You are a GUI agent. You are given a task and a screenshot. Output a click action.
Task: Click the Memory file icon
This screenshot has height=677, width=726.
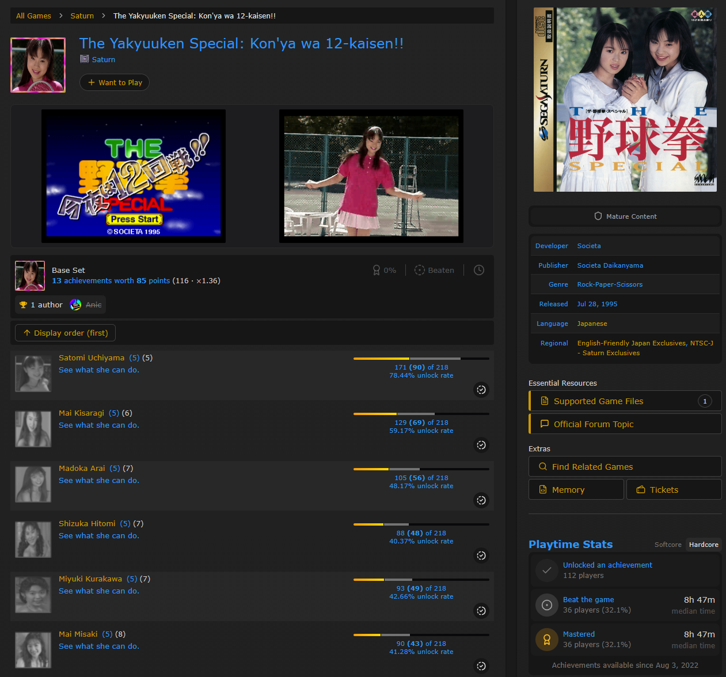point(542,489)
